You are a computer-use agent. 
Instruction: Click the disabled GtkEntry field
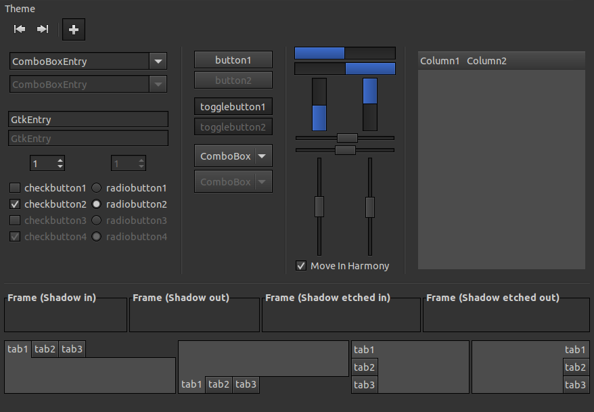[x=88, y=138]
